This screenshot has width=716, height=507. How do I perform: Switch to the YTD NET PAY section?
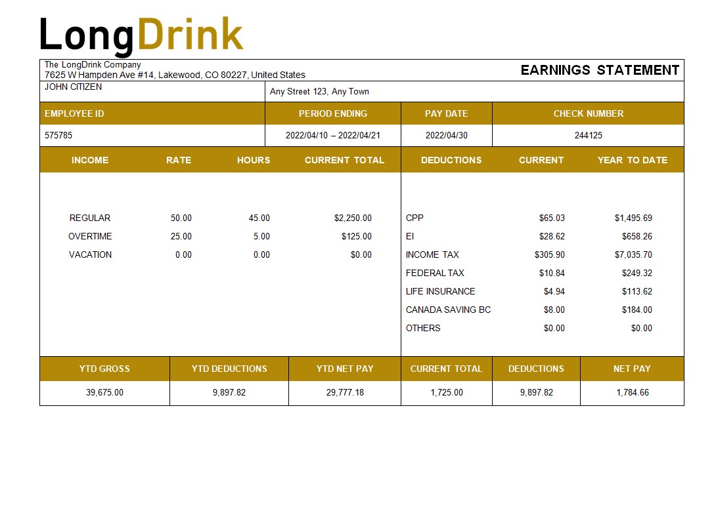[344, 369]
